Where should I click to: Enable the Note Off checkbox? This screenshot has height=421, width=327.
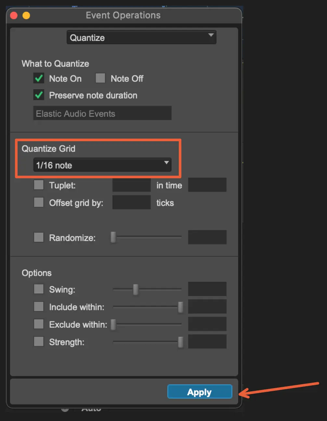pos(100,78)
